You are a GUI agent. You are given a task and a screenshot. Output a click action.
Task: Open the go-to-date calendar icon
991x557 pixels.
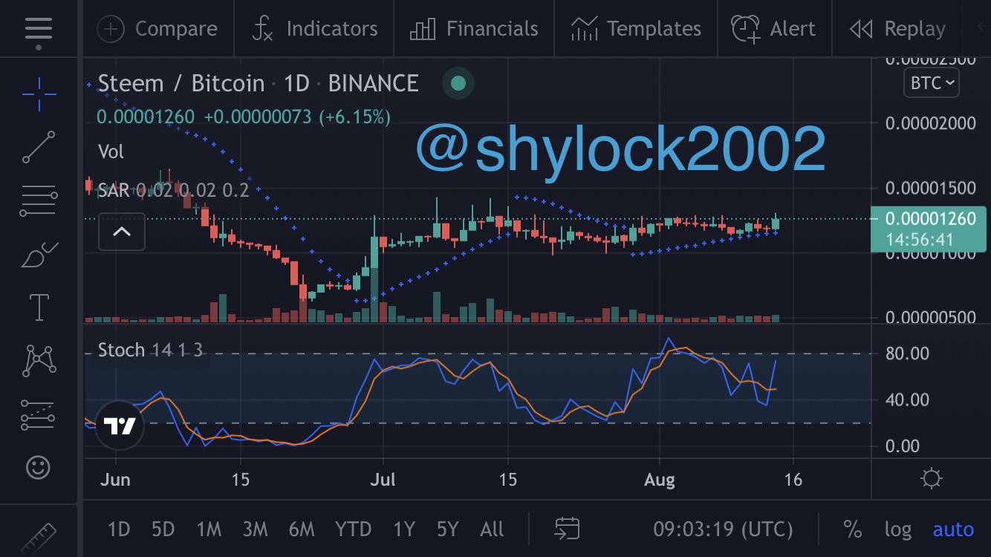568,529
